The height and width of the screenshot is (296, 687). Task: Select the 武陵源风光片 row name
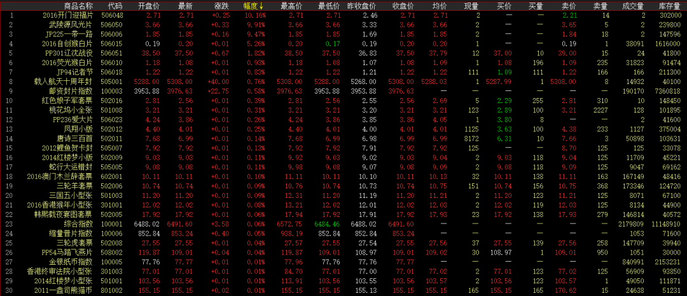[71, 25]
